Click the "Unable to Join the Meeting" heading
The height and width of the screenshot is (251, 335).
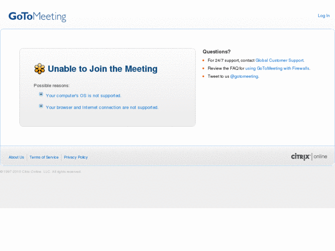click(102, 69)
